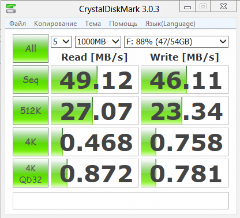Click the empty comment field at bottom
This screenshot has height=218, width=240.
tap(121, 201)
